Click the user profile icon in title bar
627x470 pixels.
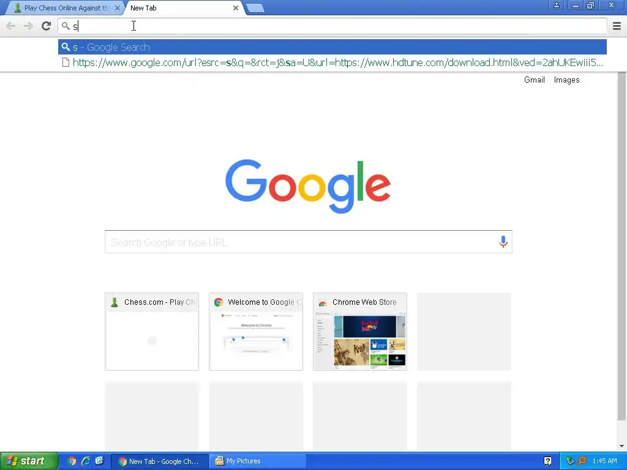(556, 6)
